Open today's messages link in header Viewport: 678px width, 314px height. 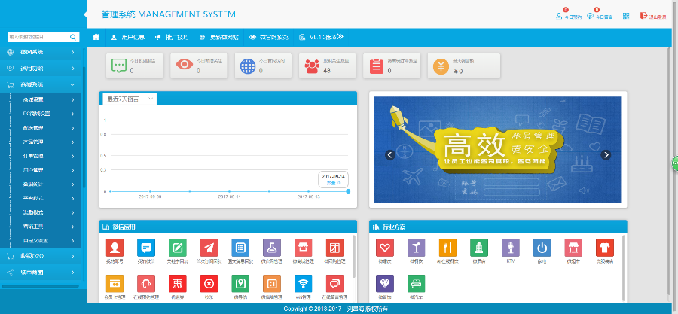[600, 15]
